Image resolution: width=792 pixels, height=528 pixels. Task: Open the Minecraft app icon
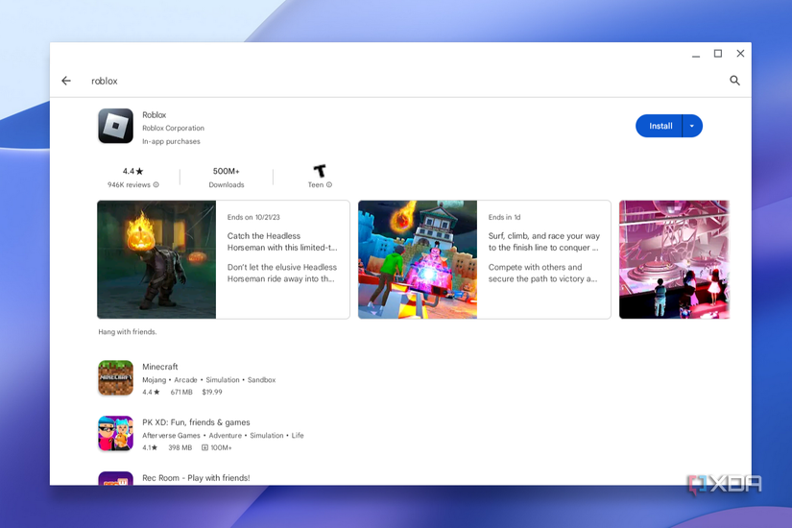point(115,377)
